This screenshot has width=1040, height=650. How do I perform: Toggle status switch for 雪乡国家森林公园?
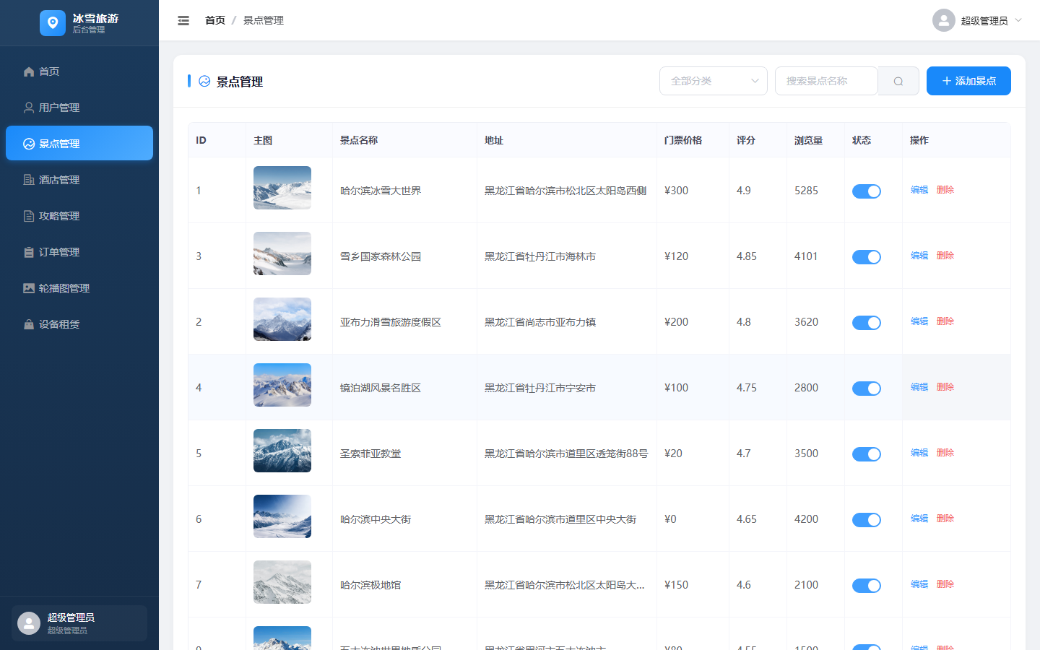(x=867, y=257)
